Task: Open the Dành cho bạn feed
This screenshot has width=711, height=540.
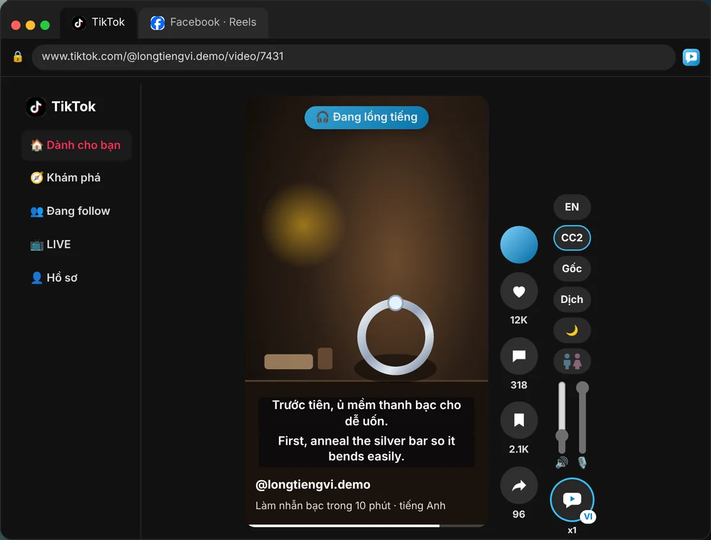Action: point(76,145)
